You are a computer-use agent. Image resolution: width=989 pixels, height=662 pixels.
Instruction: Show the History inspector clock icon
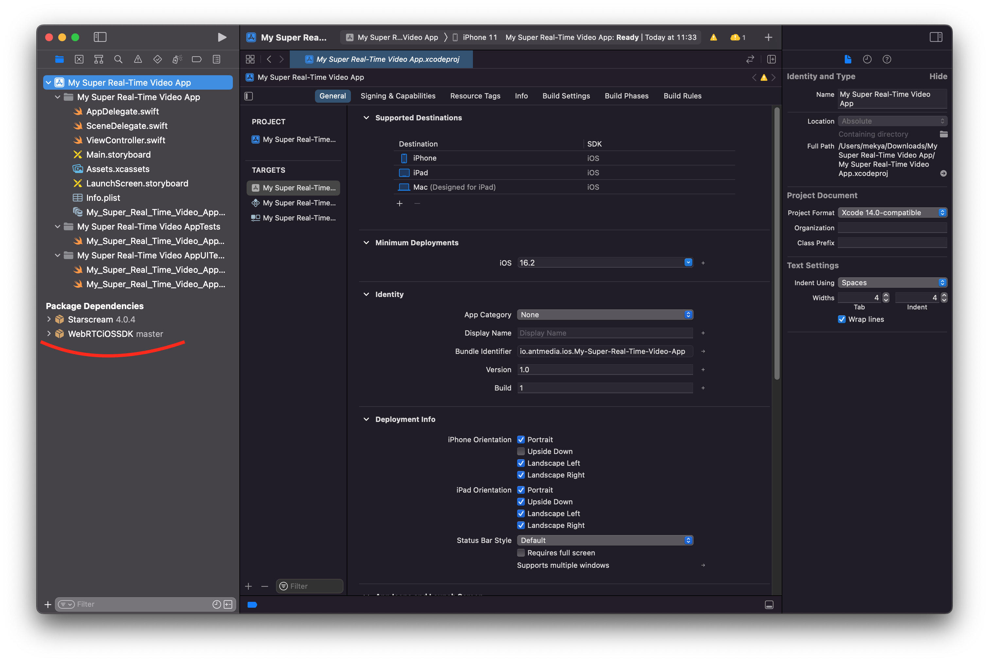click(867, 59)
